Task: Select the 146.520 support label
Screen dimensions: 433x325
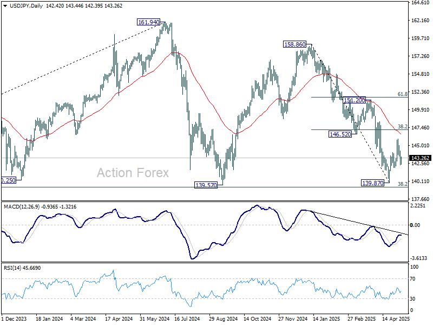Action: 341,133
